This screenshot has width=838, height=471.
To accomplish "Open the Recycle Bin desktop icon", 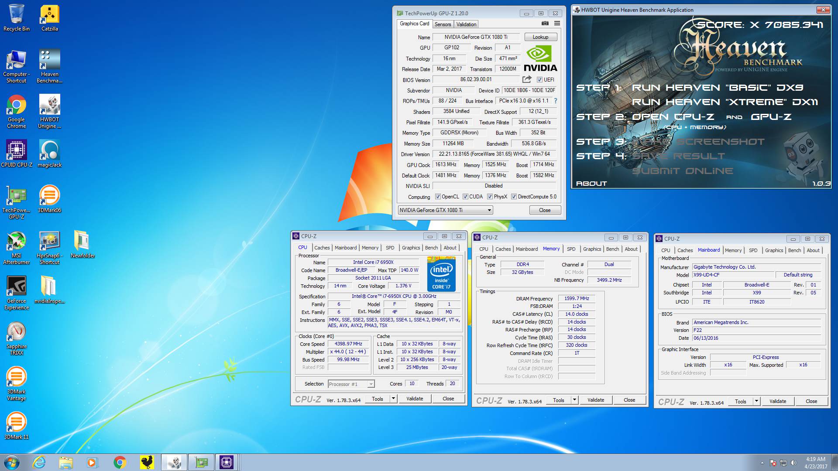I will [17, 18].
